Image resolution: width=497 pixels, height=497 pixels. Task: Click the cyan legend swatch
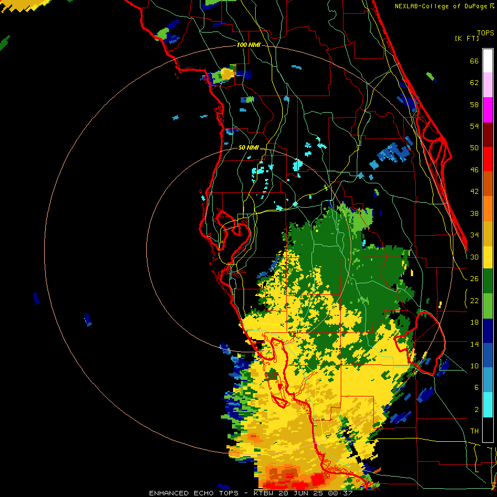488,405
